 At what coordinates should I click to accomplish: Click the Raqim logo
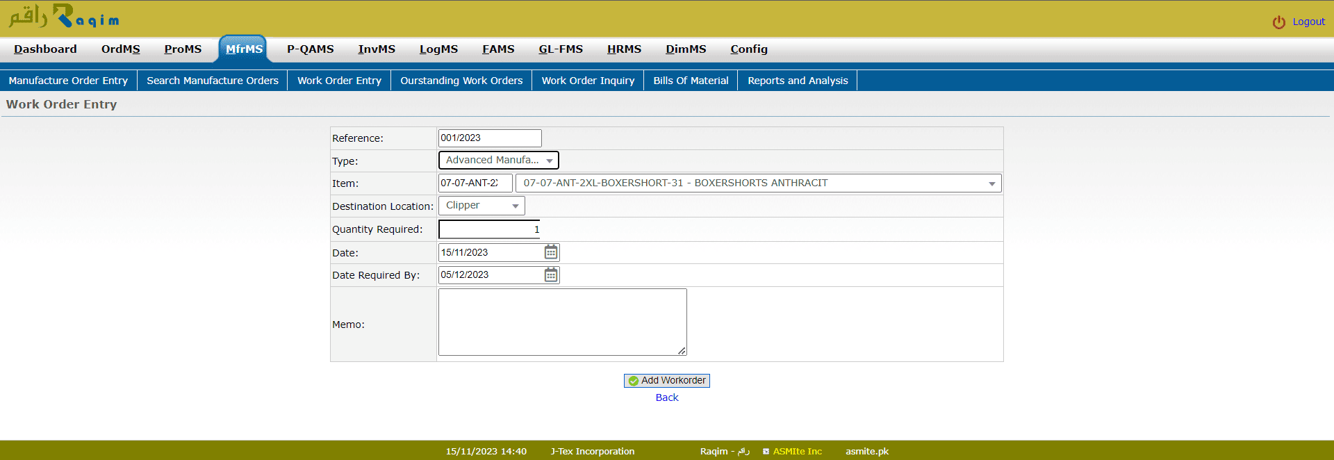point(64,17)
